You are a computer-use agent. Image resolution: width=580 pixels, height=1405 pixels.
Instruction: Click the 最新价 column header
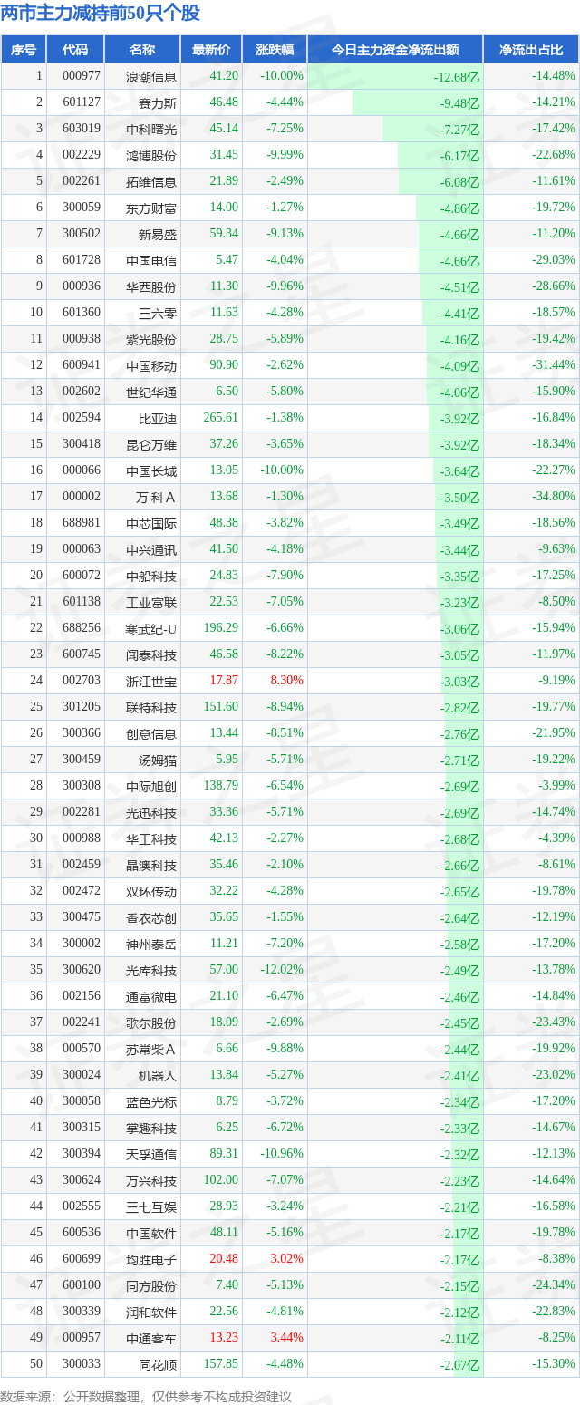211,50
